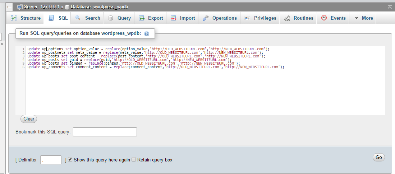Click the Search magnifier icon
This screenshot has width=395, height=174.
click(78, 18)
